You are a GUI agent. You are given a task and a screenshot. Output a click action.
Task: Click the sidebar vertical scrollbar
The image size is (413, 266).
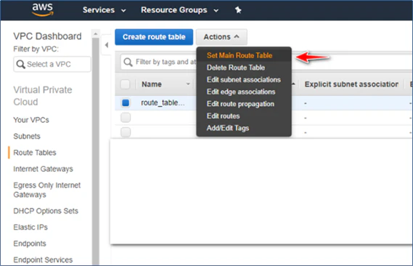click(x=96, y=151)
